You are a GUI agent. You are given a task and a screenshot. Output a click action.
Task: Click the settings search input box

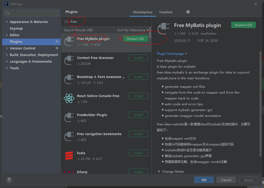pos(31,13)
